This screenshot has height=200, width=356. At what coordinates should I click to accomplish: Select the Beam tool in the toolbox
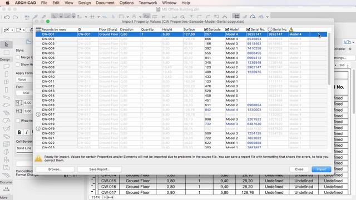point(6,98)
